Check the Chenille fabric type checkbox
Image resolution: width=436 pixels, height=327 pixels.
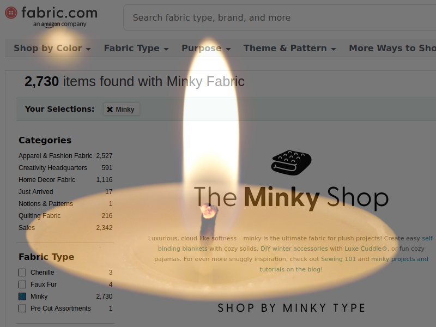tap(22, 272)
